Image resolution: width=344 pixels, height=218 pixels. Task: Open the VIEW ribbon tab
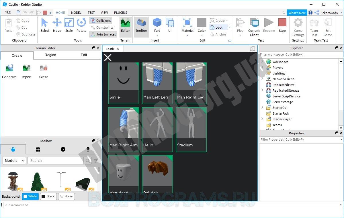[104, 13]
